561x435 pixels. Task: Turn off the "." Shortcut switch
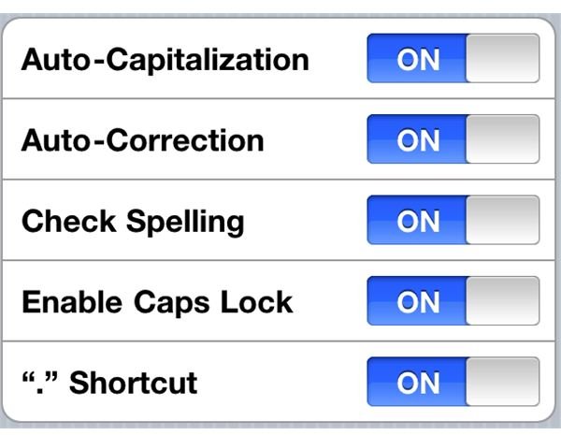click(453, 382)
